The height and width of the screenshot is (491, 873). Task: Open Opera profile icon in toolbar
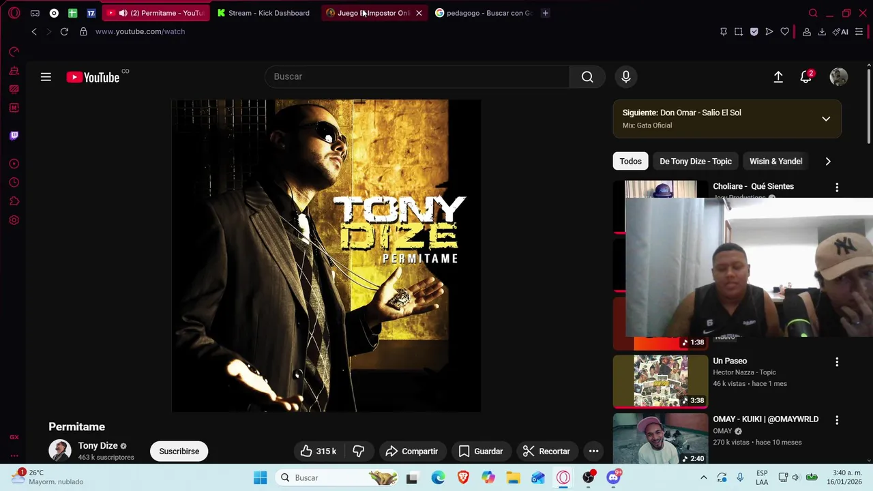[807, 31]
